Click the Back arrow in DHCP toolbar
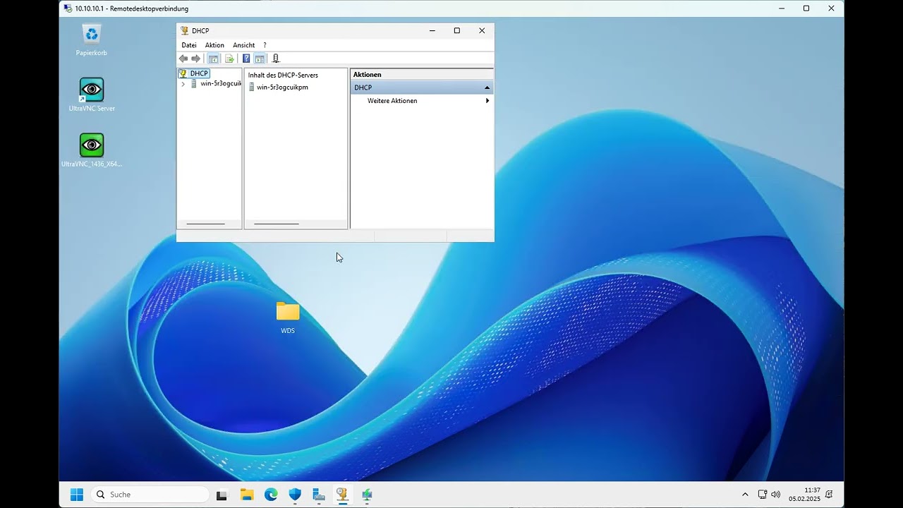Image resolution: width=903 pixels, height=508 pixels. [x=183, y=59]
